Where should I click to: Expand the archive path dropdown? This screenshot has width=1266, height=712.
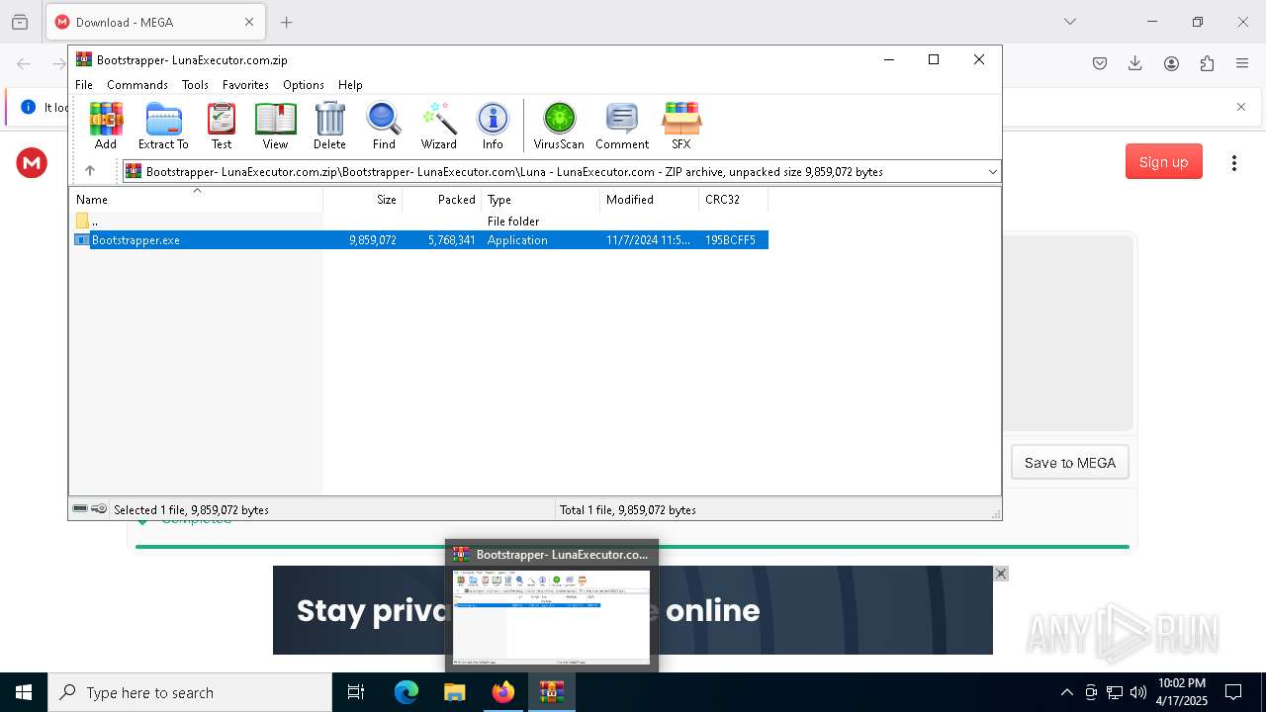992,172
